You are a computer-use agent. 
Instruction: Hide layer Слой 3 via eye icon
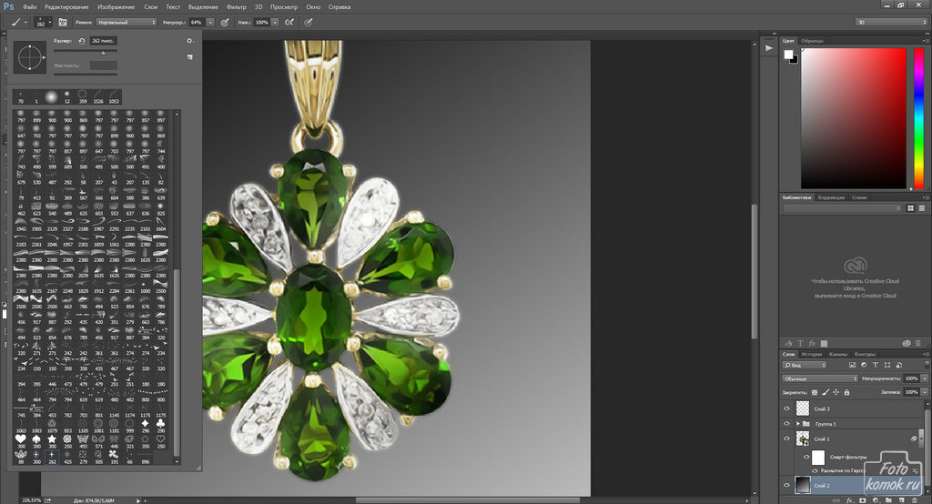click(787, 409)
